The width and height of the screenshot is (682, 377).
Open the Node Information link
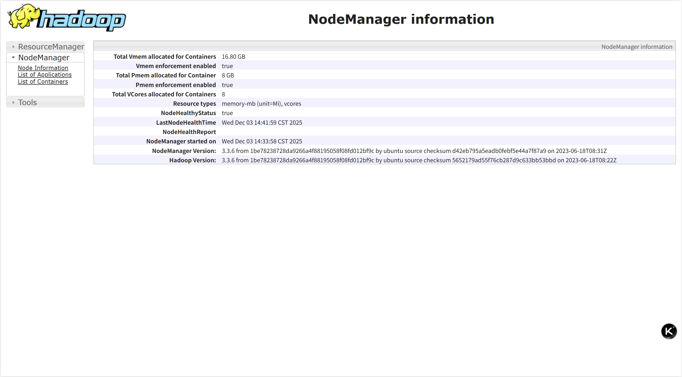(43, 68)
